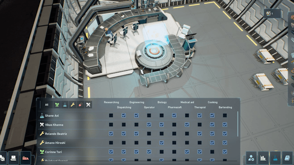Click the Biology column header

pyautogui.click(x=162, y=102)
